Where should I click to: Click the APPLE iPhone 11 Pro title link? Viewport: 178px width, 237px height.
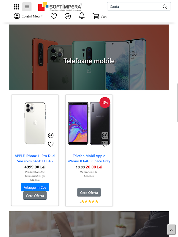[35, 158]
